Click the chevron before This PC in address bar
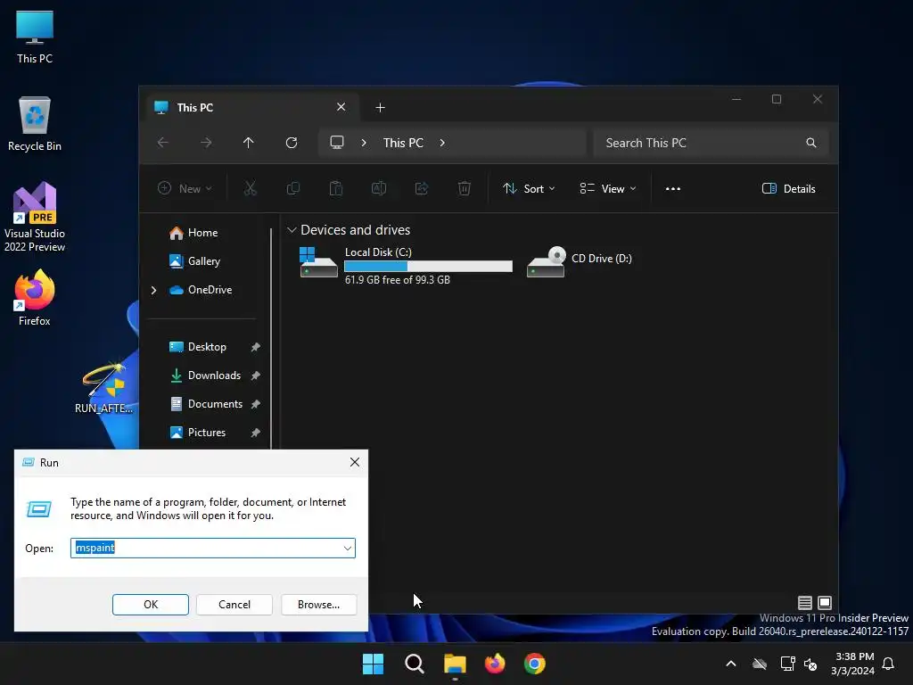The width and height of the screenshot is (913, 685). (x=364, y=143)
